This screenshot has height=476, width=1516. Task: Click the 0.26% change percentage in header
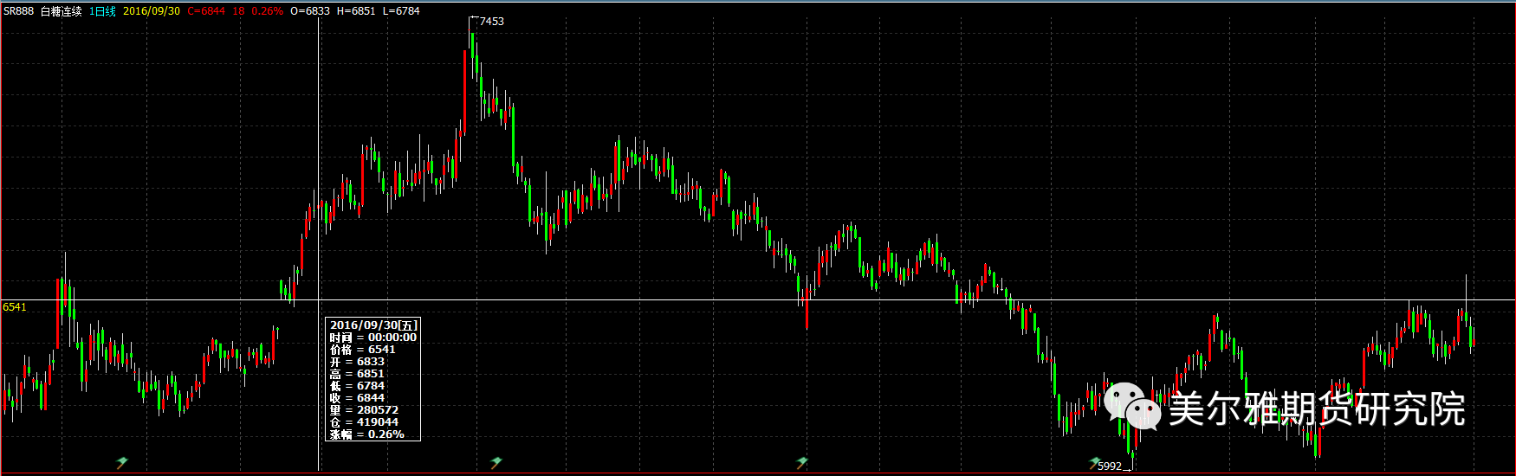click(x=267, y=11)
